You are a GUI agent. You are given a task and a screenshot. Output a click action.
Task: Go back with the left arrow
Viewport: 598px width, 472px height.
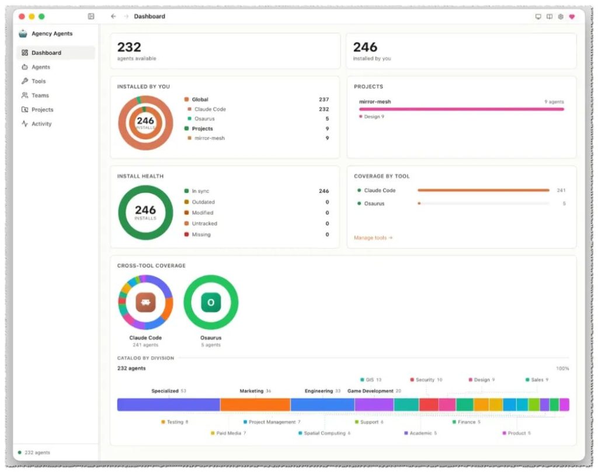(113, 16)
